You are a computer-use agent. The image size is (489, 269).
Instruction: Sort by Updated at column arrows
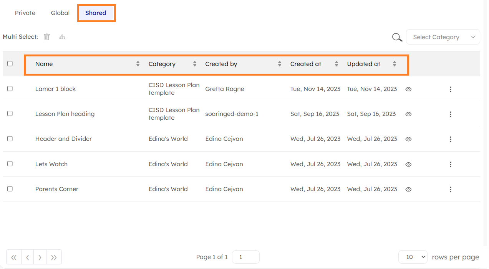point(395,64)
